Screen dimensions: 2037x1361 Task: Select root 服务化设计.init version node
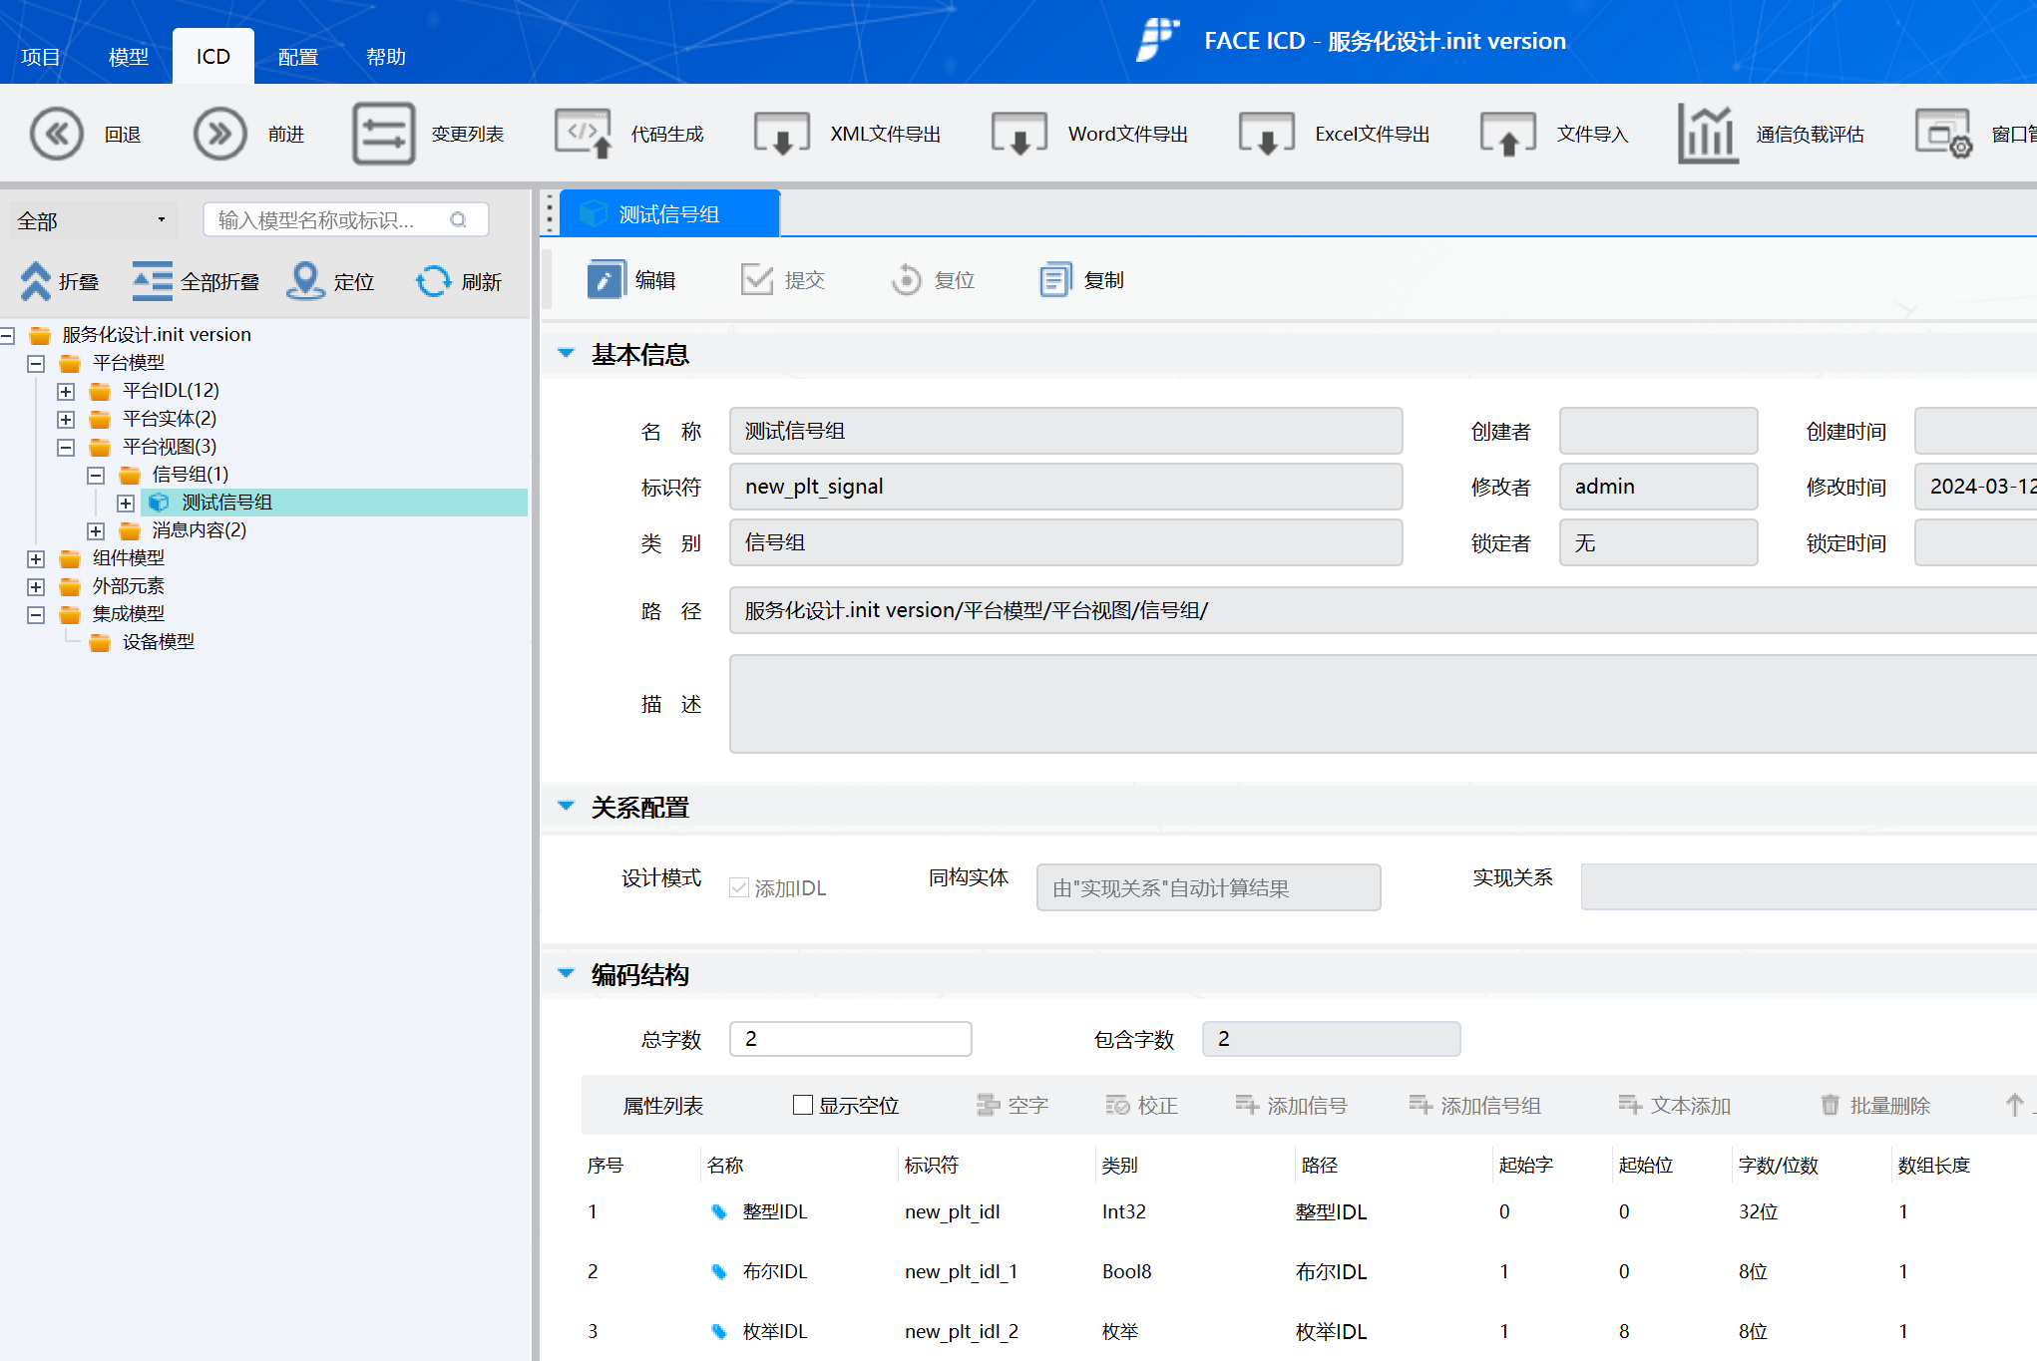pos(157,335)
